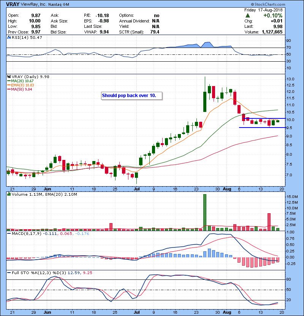The image size is (304, 316).
Task: Click the SCTR (Small) value 79.4
Action: pyautogui.click(x=155, y=32)
